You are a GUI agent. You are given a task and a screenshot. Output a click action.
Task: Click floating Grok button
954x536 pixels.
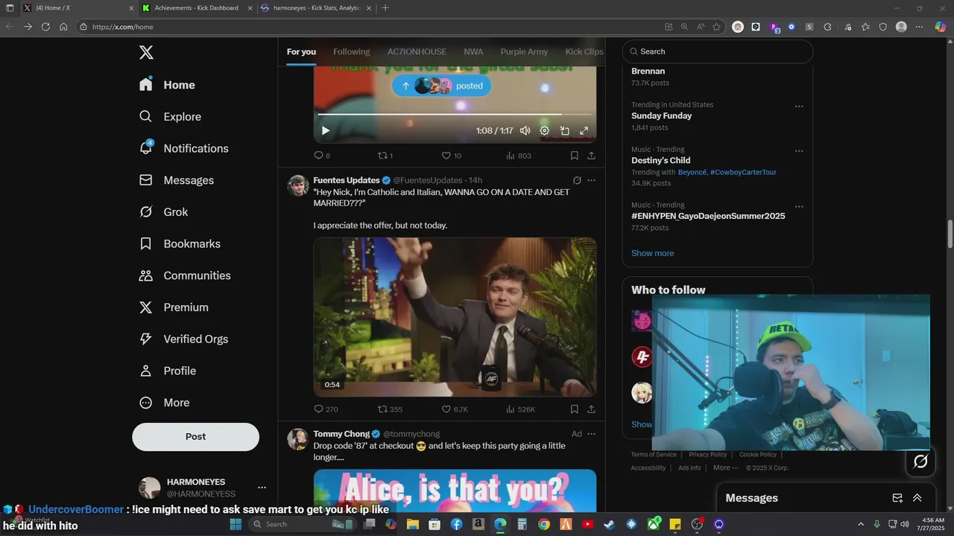(920, 462)
